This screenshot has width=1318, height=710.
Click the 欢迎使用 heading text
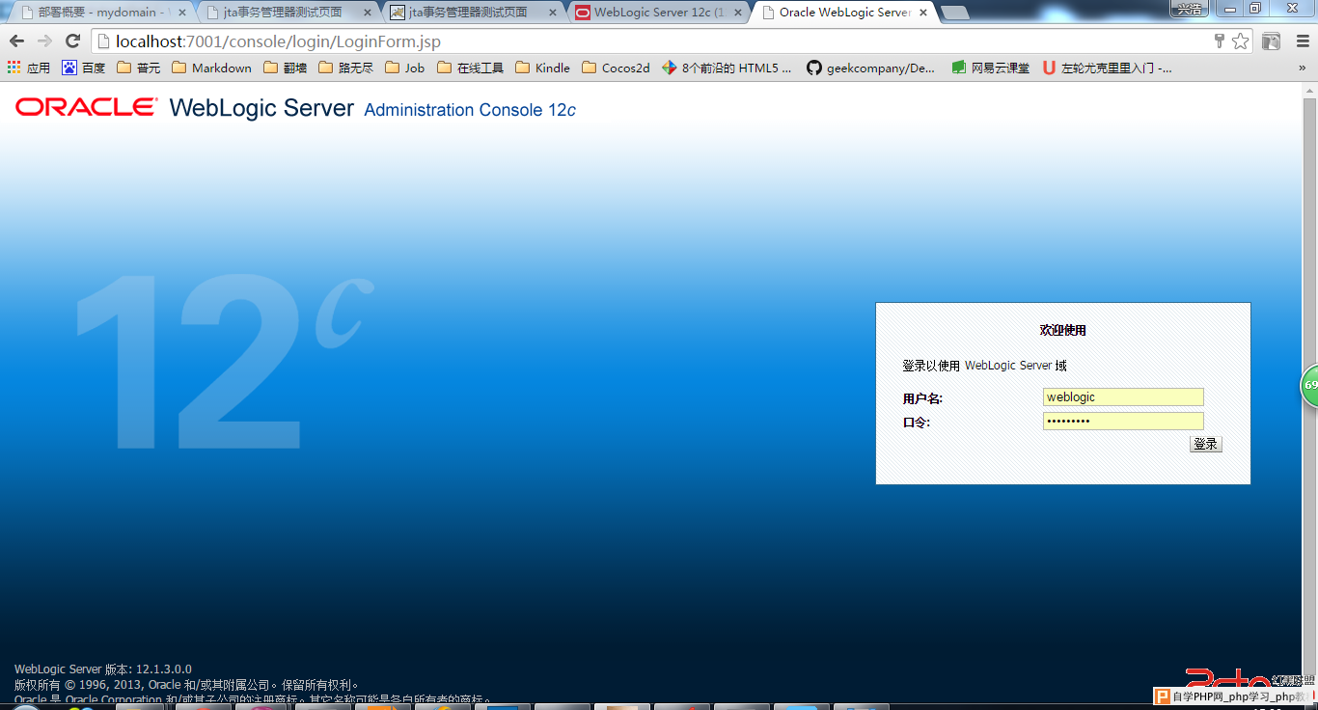point(1062,330)
